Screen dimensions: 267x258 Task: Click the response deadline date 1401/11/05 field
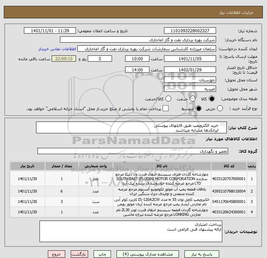point(190,59)
